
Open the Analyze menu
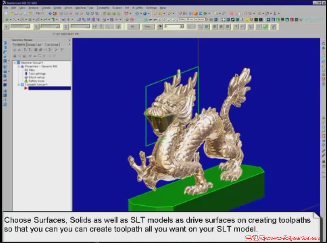click(x=33, y=8)
